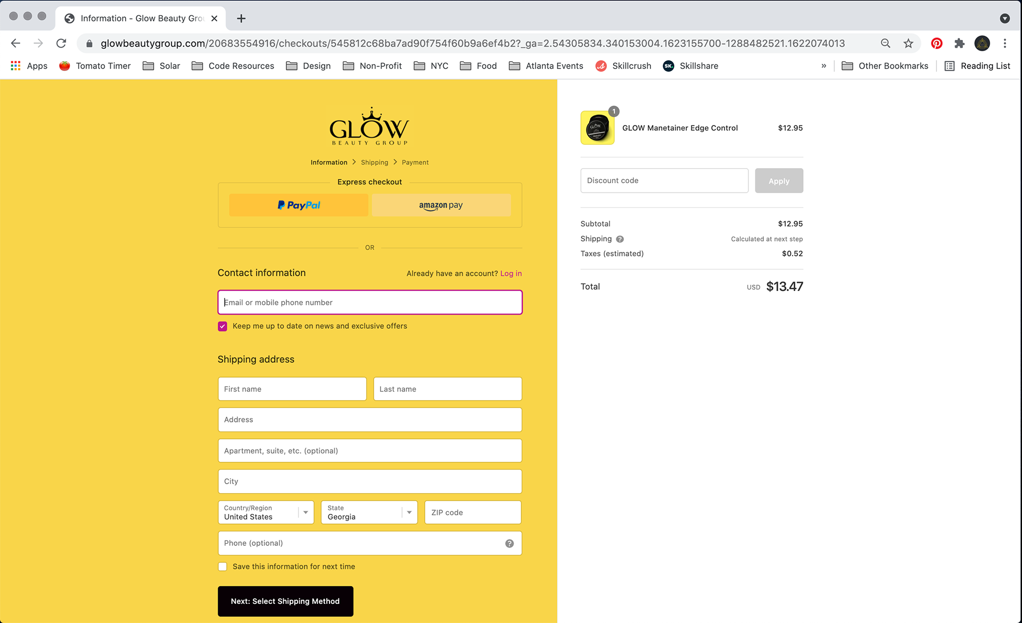Click the Discount code field
Screen dimensions: 1022x623
click(x=664, y=181)
